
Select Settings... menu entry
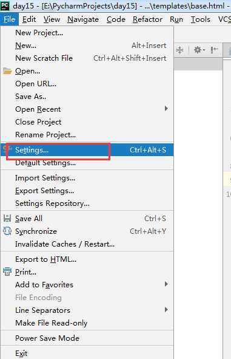tap(87, 150)
